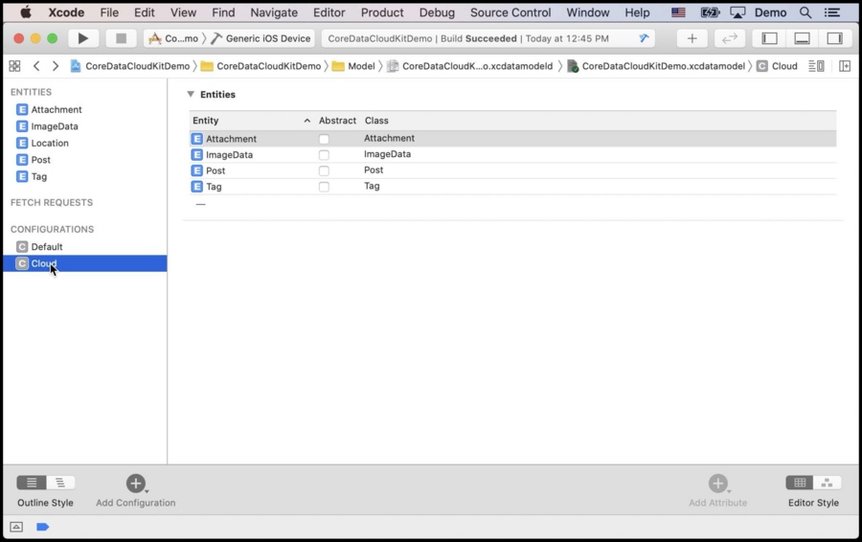Choose destination Generic iOS Device
This screenshot has width=862, height=542.
(261, 38)
